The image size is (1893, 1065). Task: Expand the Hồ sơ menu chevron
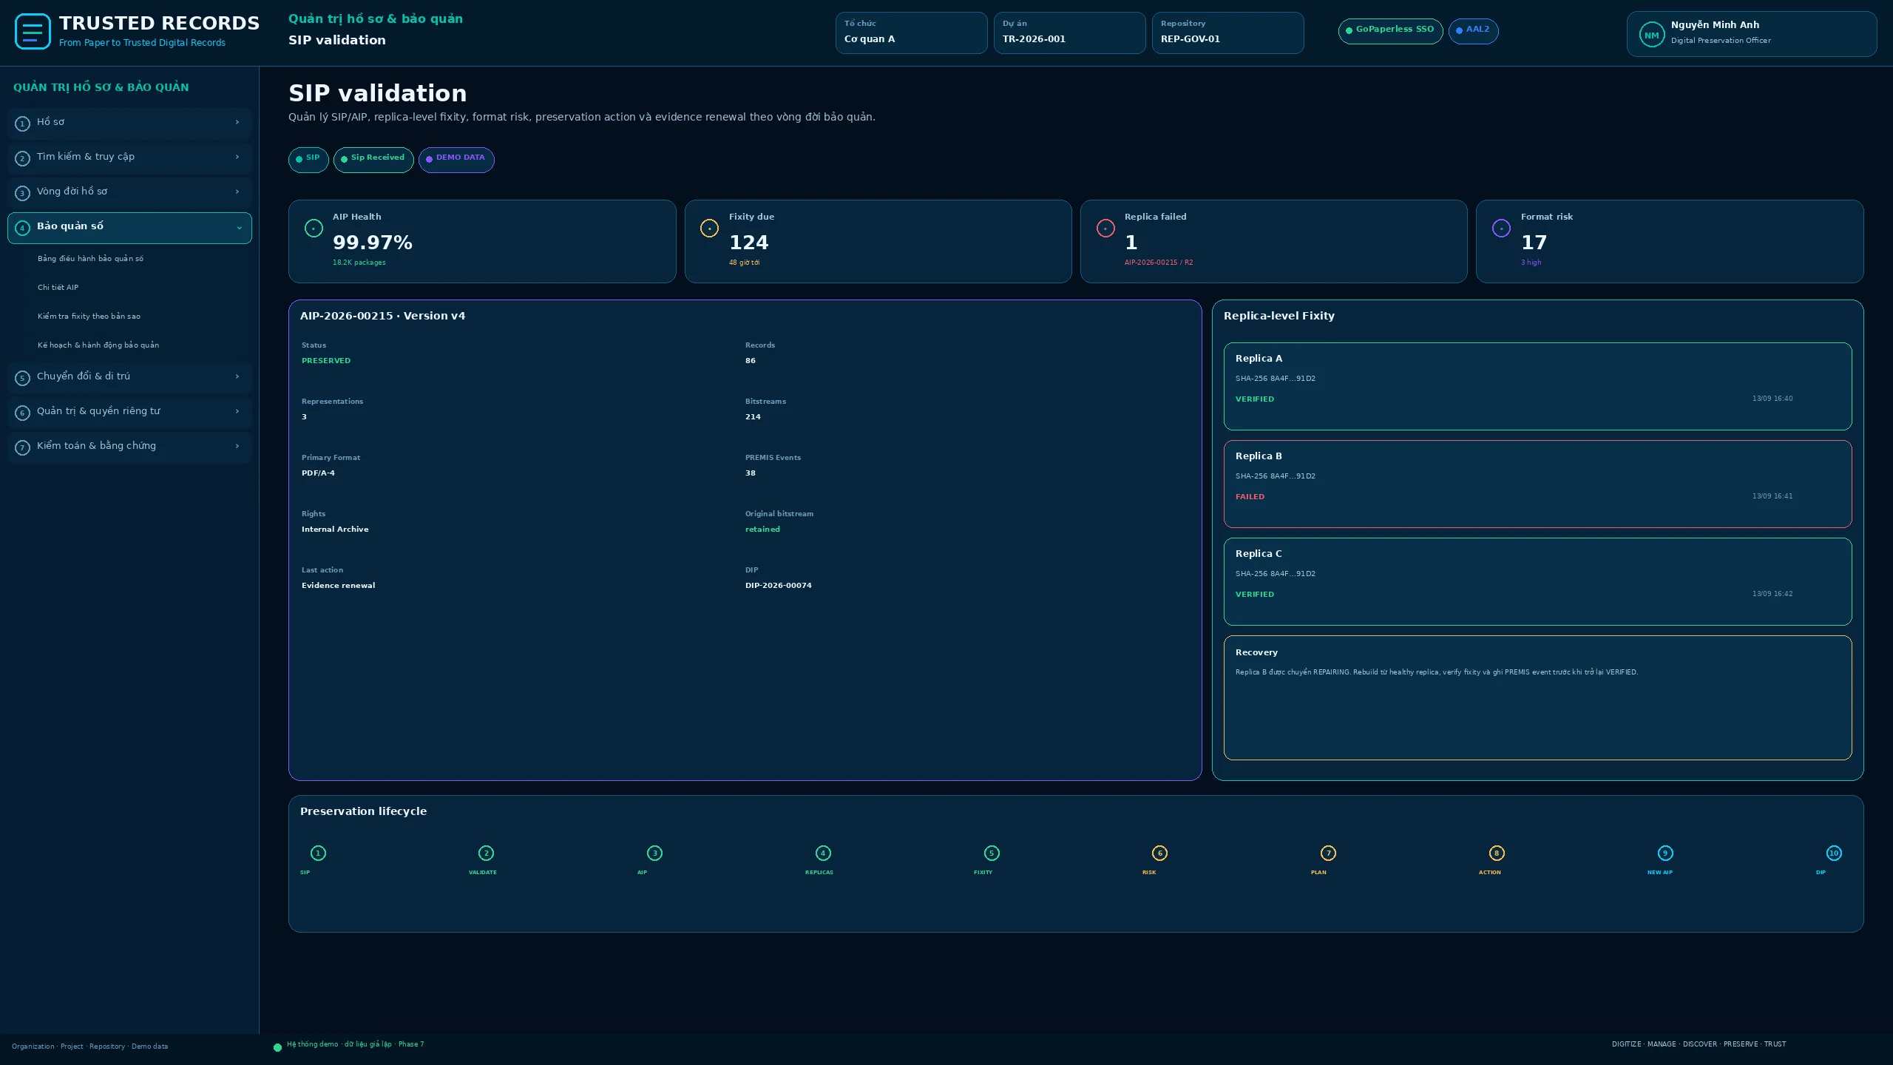point(237,122)
